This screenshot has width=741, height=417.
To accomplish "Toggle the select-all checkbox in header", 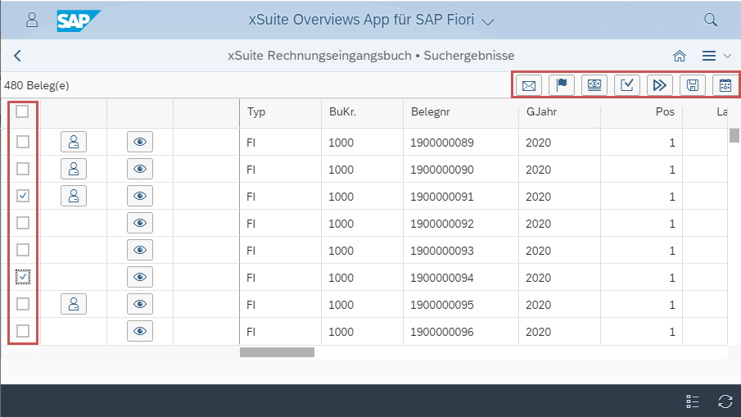I will coord(22,111).
